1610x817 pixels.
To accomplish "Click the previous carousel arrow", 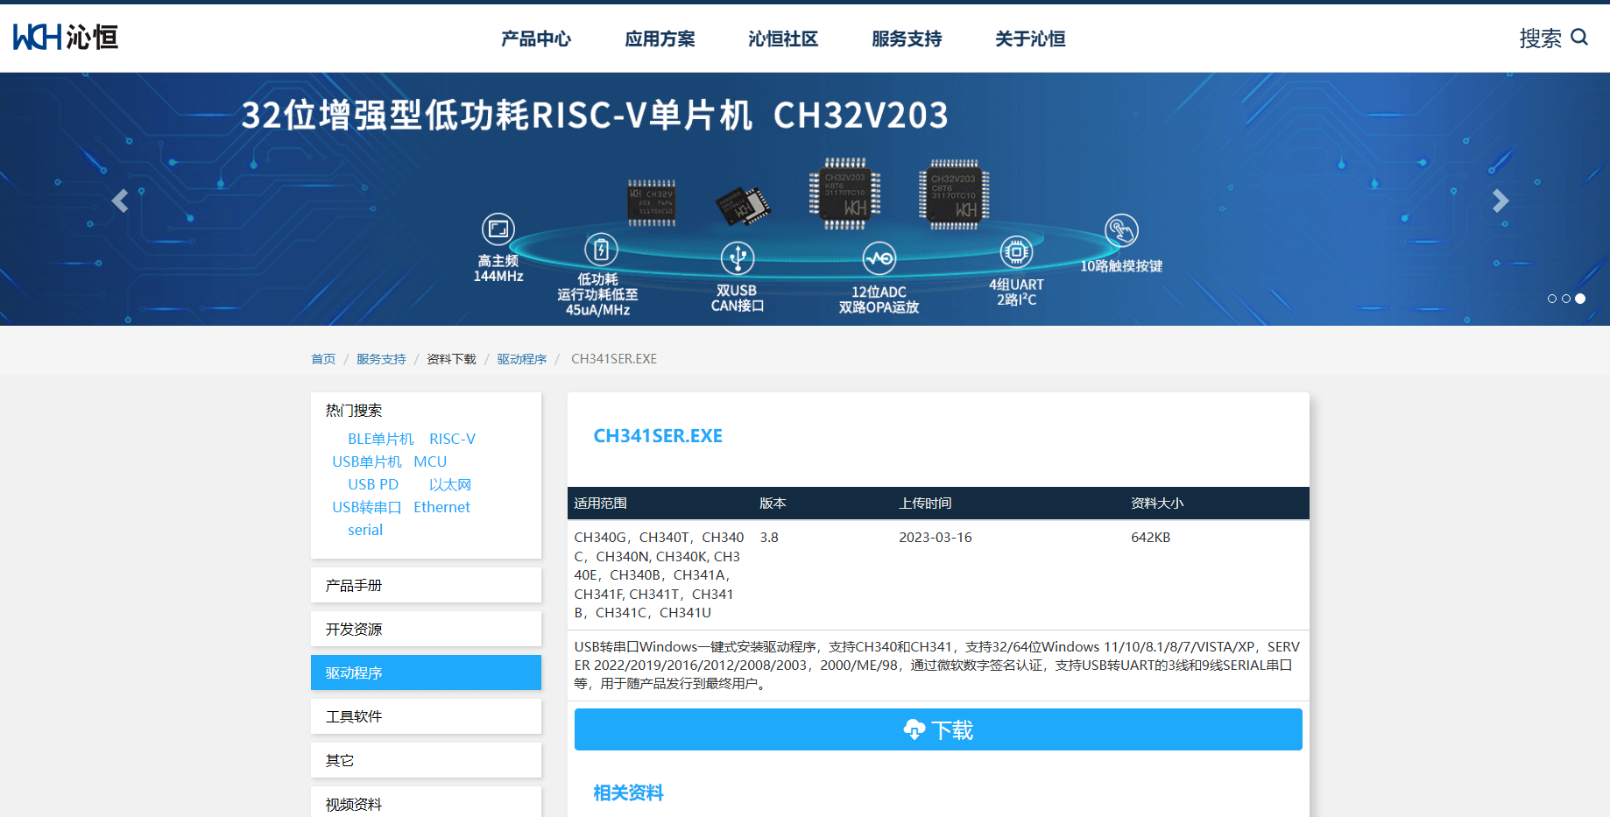I will pyautogui.click(x=120, y=201).
